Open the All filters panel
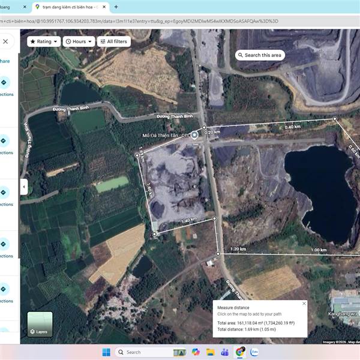 tap(113, 41)
